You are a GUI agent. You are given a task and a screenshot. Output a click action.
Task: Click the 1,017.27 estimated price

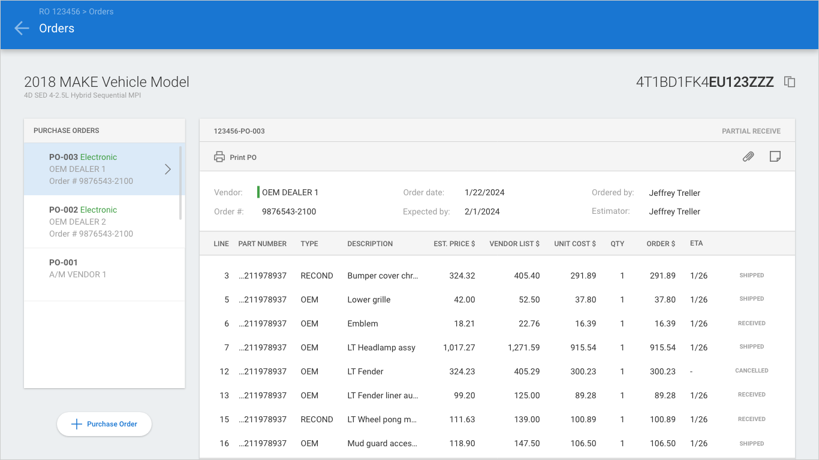point(459,347)
